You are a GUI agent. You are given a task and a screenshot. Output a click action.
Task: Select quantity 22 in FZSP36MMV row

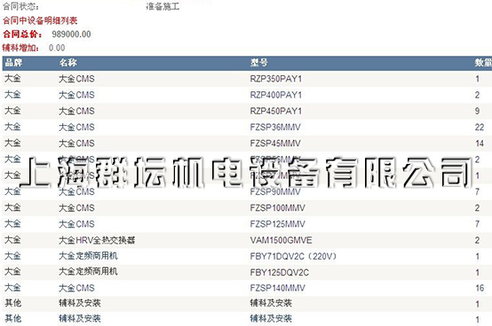pos(480,128)
